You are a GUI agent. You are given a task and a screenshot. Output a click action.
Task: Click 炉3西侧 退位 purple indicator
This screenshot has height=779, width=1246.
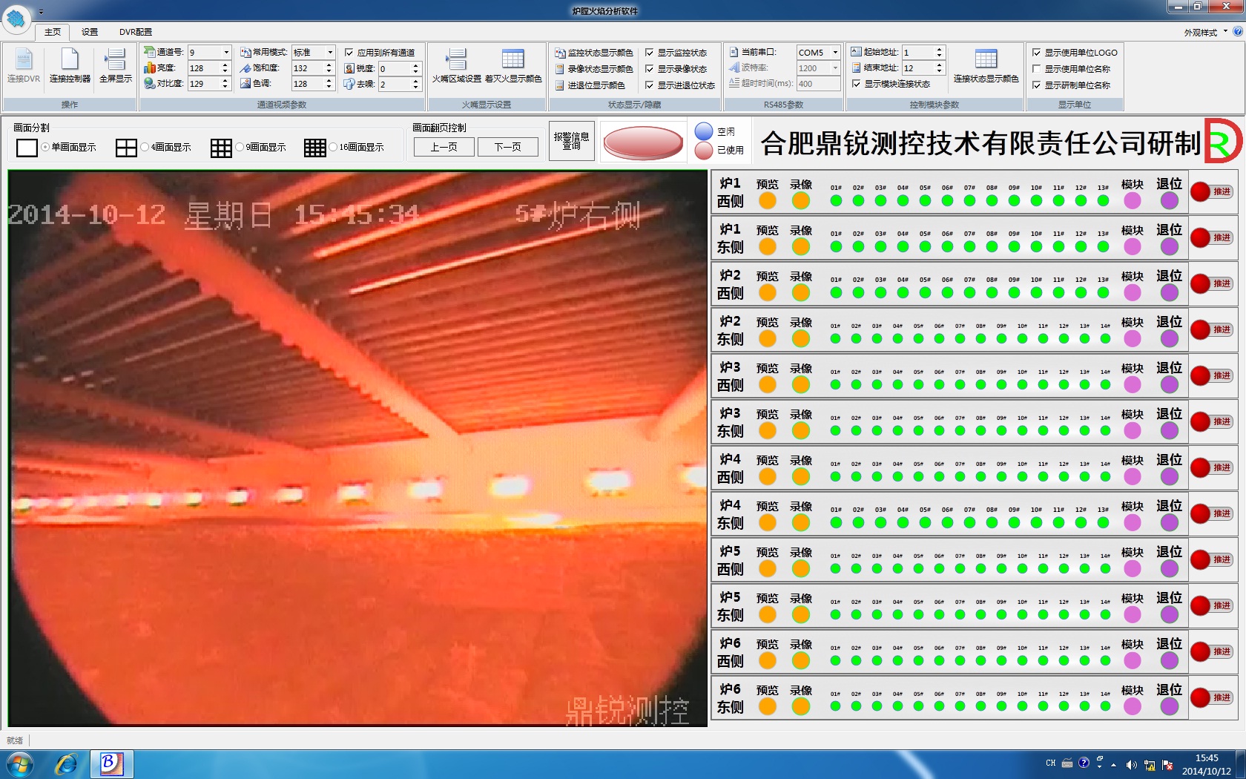1170,384
